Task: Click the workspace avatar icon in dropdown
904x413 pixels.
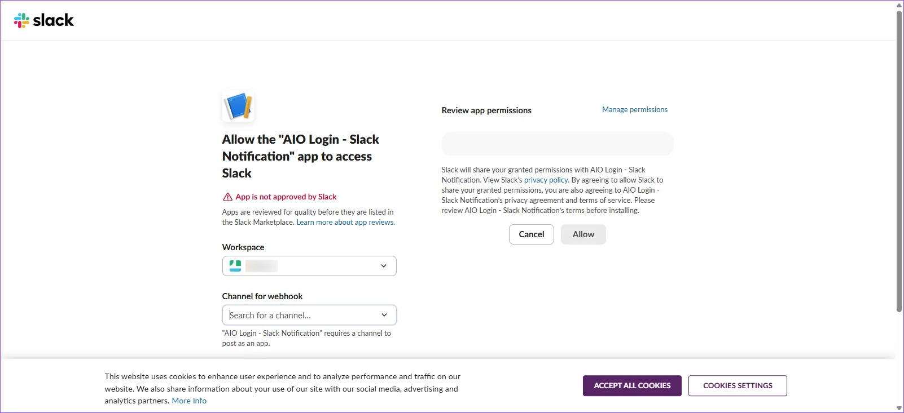Action: tap(235, 266)
